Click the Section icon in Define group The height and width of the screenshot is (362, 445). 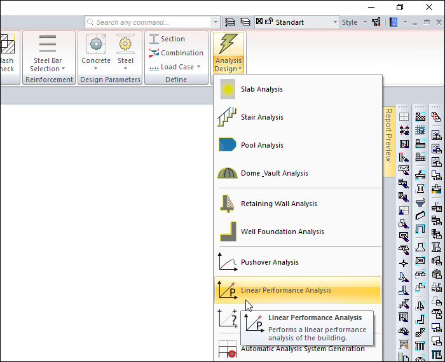point(154,39)
